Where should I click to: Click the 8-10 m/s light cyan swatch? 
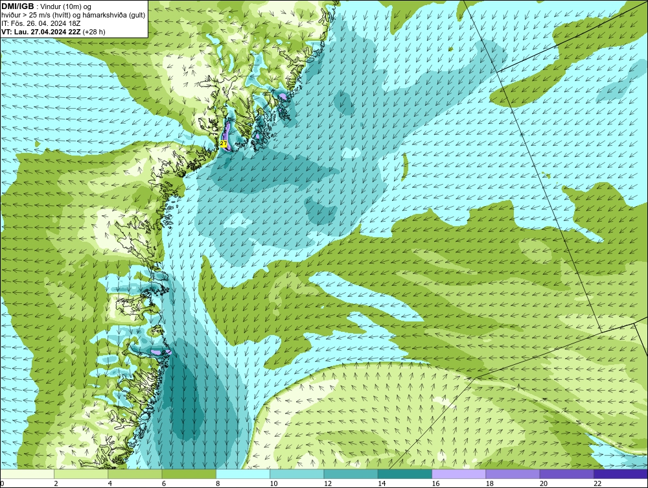243,474
